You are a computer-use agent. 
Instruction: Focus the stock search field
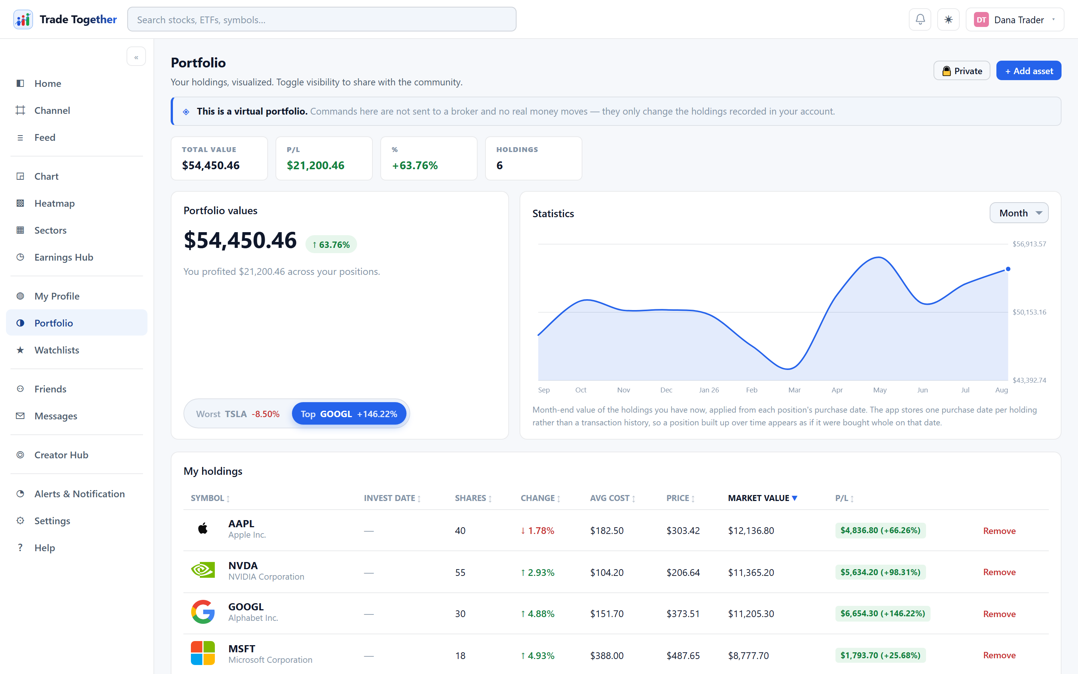click(x=322, y=19)
